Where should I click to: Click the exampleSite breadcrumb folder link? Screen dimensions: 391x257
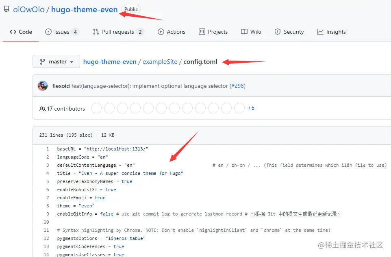point(160,62)
